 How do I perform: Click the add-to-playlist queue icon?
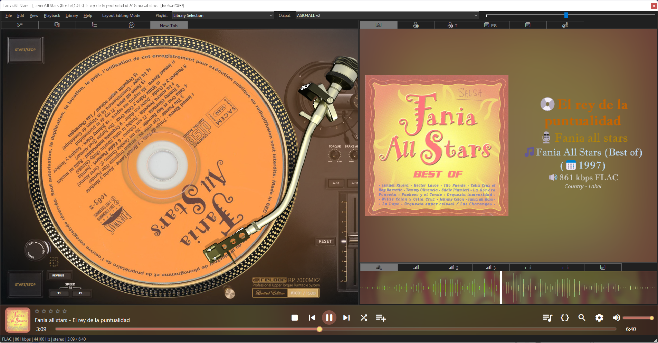click(381, 317)
